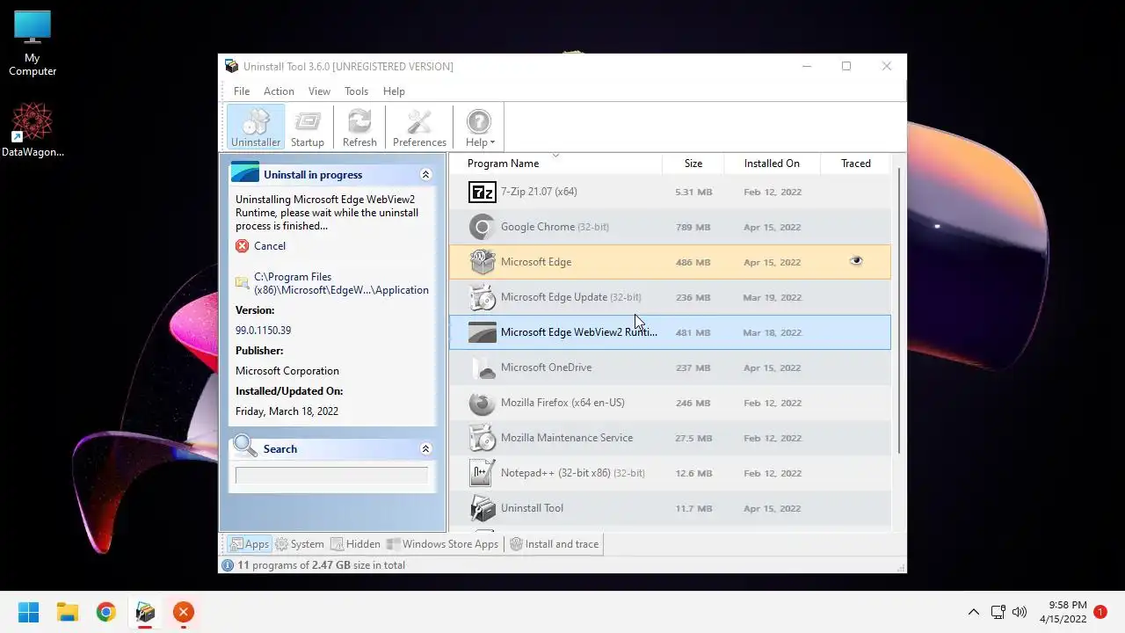The height and width of the screenshot is (633, 1125).
Task: Sort by Traced column header
Action: tap(855, 164)
